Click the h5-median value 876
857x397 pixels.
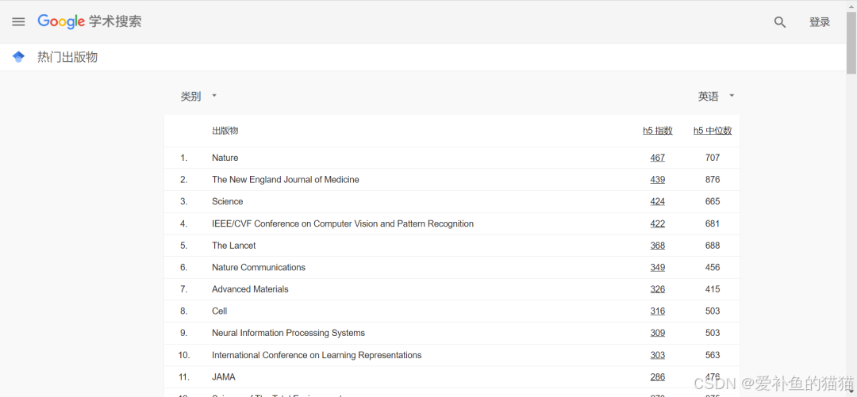pyautogui.click(x=712, y=180)
